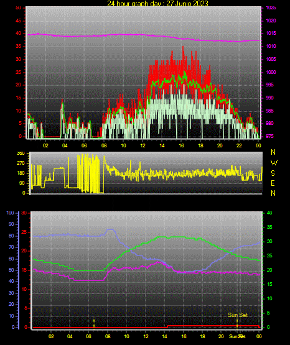
Task: Click the 50 value on blue humidity axis
Action: [x=11, y=270]
